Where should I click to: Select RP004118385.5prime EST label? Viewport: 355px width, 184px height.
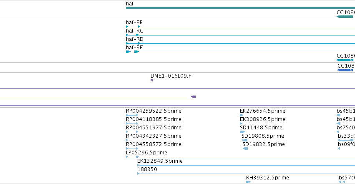(154, 119)
